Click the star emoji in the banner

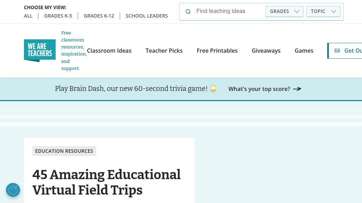tap(213, 89)
